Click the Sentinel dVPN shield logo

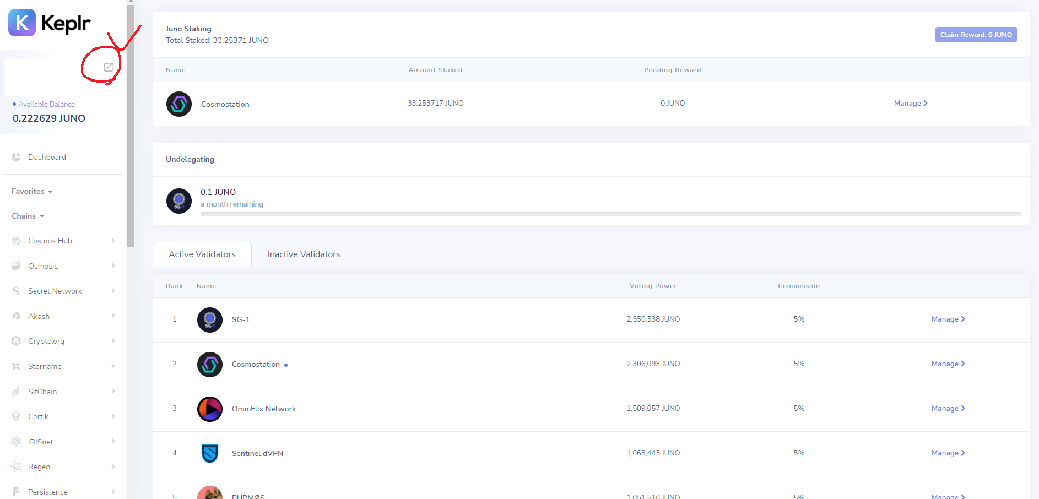(x=210, y=454)
